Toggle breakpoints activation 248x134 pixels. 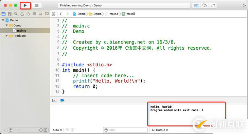click(62, 100)
